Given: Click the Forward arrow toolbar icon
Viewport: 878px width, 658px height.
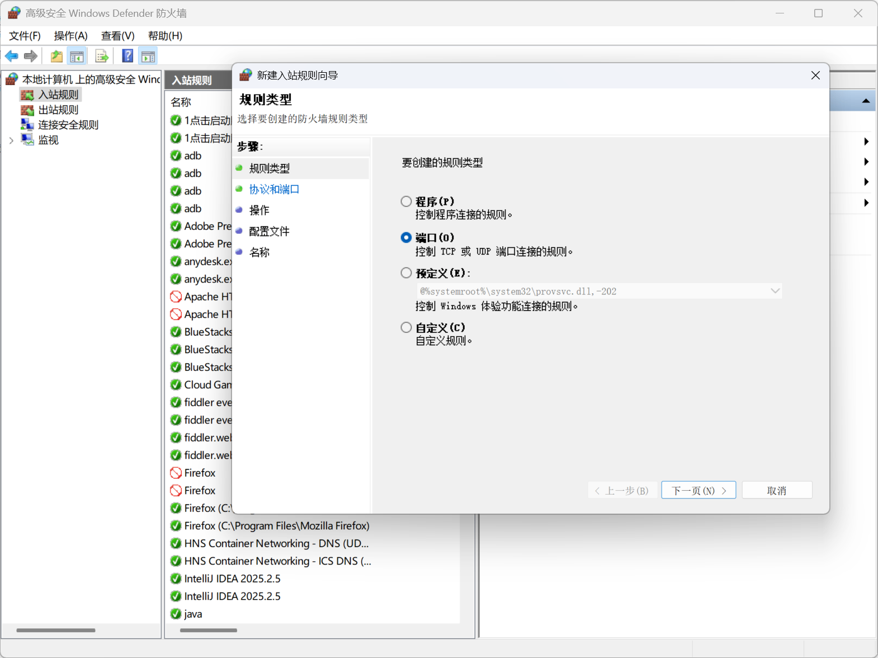Looking at the screenshot, I should click(31, 56).
